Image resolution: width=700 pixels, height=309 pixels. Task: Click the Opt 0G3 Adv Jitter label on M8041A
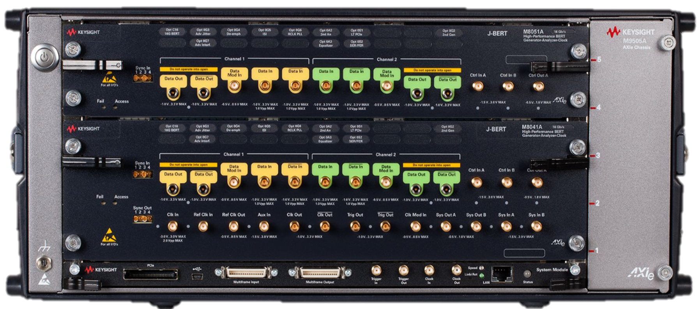click(202, 128)
